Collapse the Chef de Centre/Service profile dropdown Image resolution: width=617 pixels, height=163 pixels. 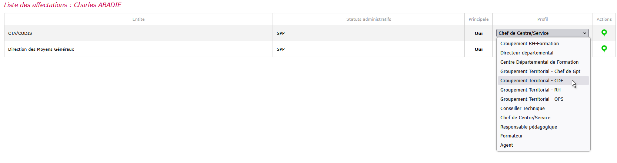point(543,33)
